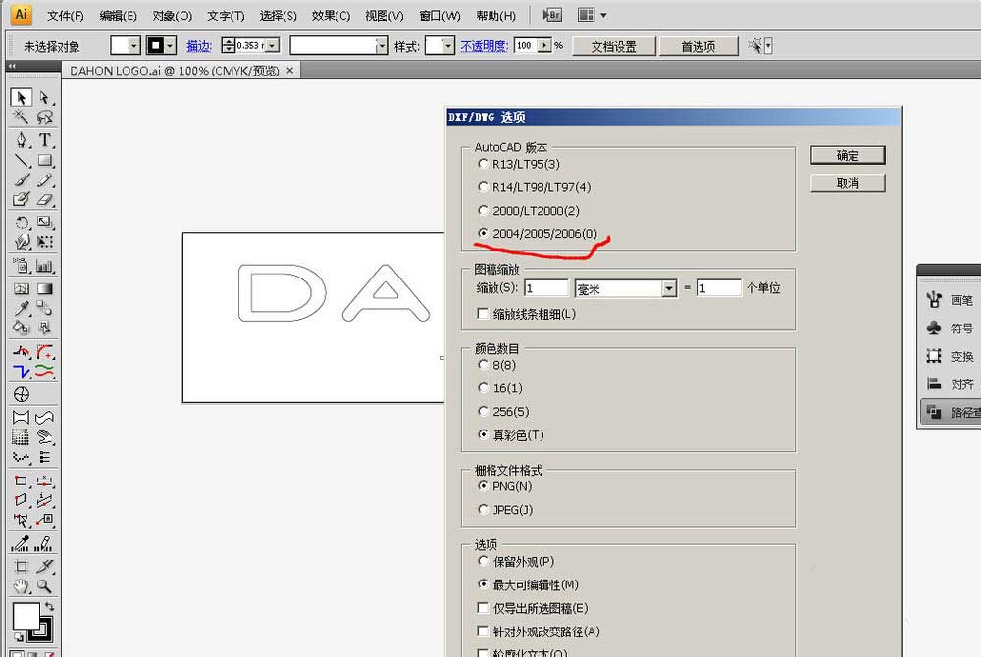
Task: Open the 毫米 unit dropdown
Action: pyautogui.click(x=669, y=288)
